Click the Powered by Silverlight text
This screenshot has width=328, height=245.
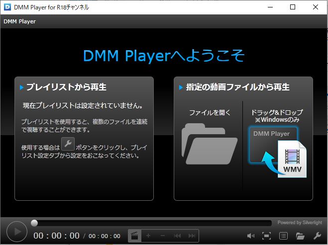point(300,223)
